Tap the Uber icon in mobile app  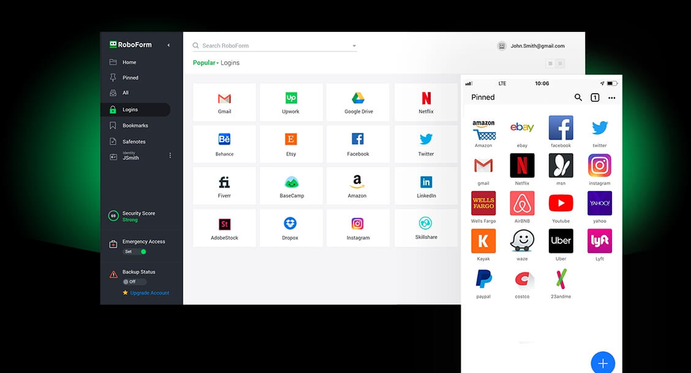tap(561, 241)
